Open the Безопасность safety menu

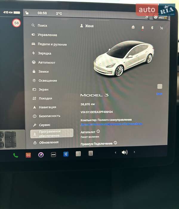47,116
